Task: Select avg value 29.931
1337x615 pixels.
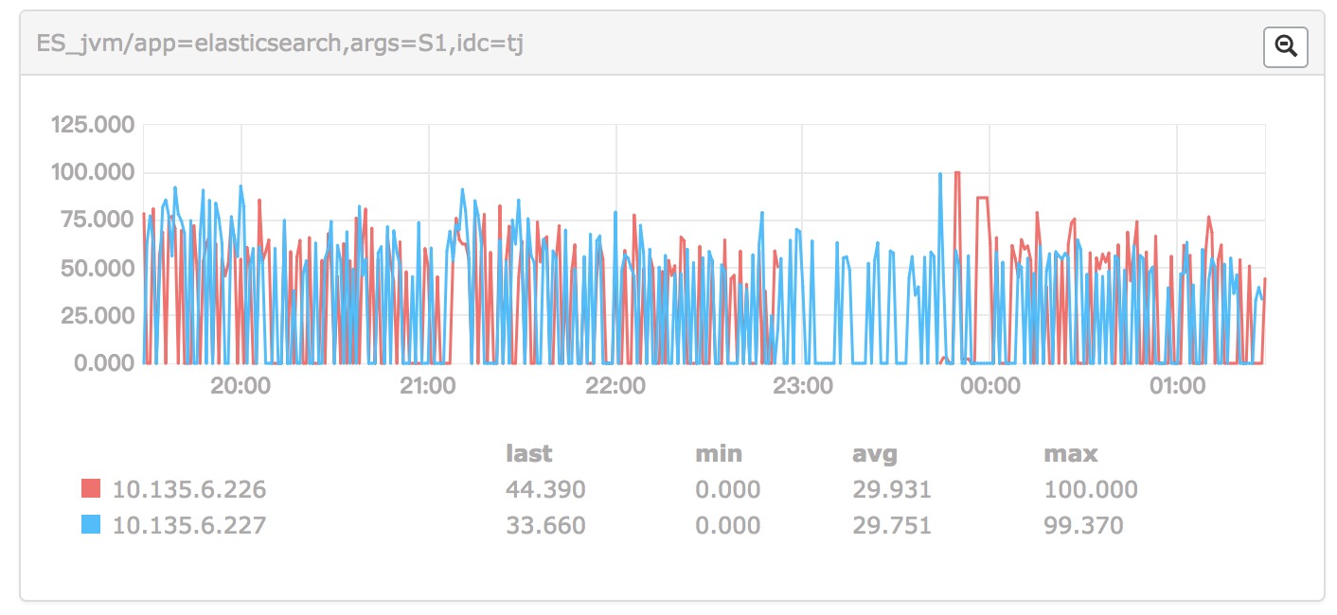Action: [x=892, y=489]
